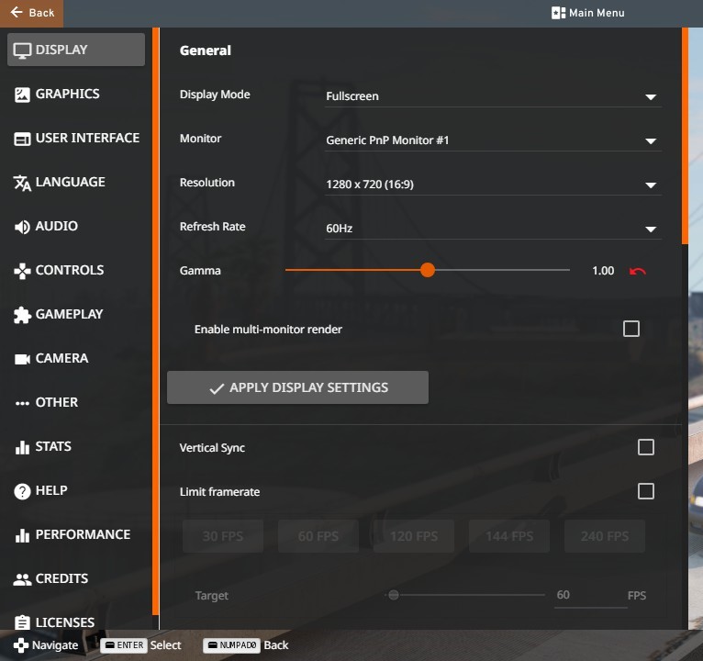Click the Back hint label in the bottom bar

276,645
